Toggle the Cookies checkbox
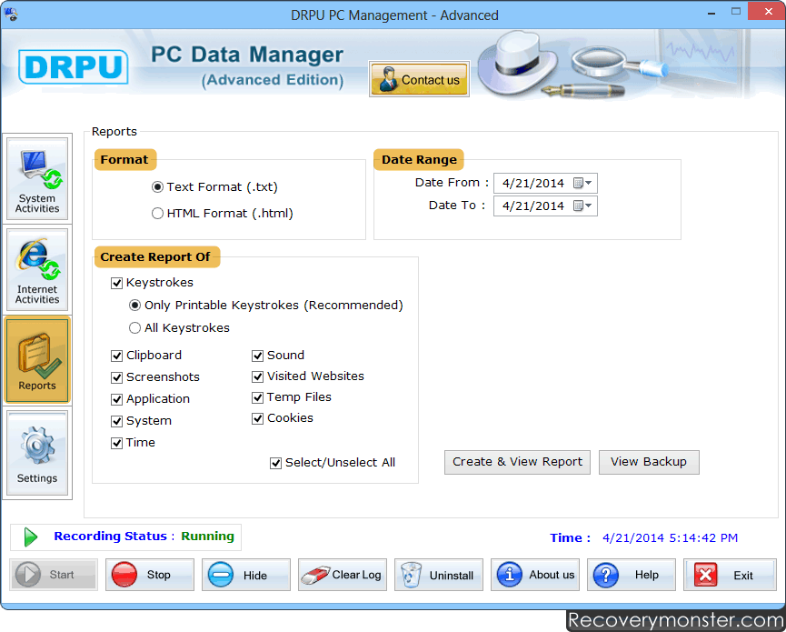 point(258,418)
